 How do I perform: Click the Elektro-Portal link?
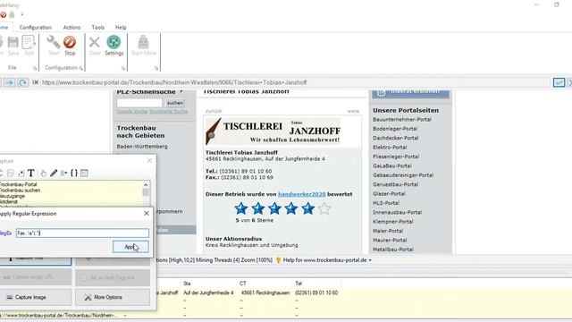390,147
